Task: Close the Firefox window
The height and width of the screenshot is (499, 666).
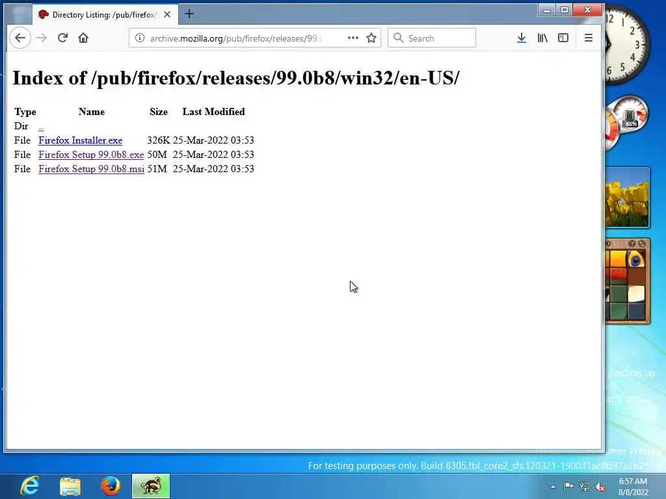Action: coord(587,10)
